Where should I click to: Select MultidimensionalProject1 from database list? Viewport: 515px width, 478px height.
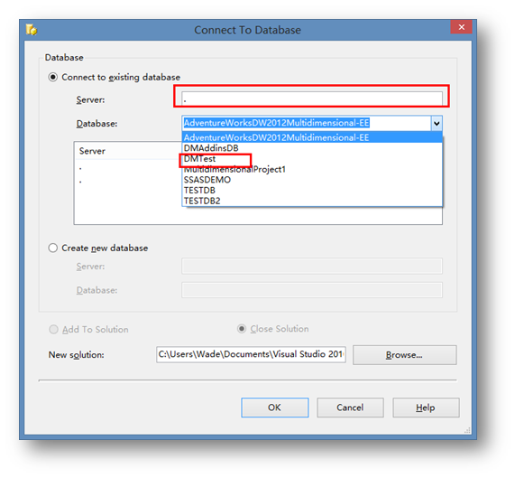312,169
